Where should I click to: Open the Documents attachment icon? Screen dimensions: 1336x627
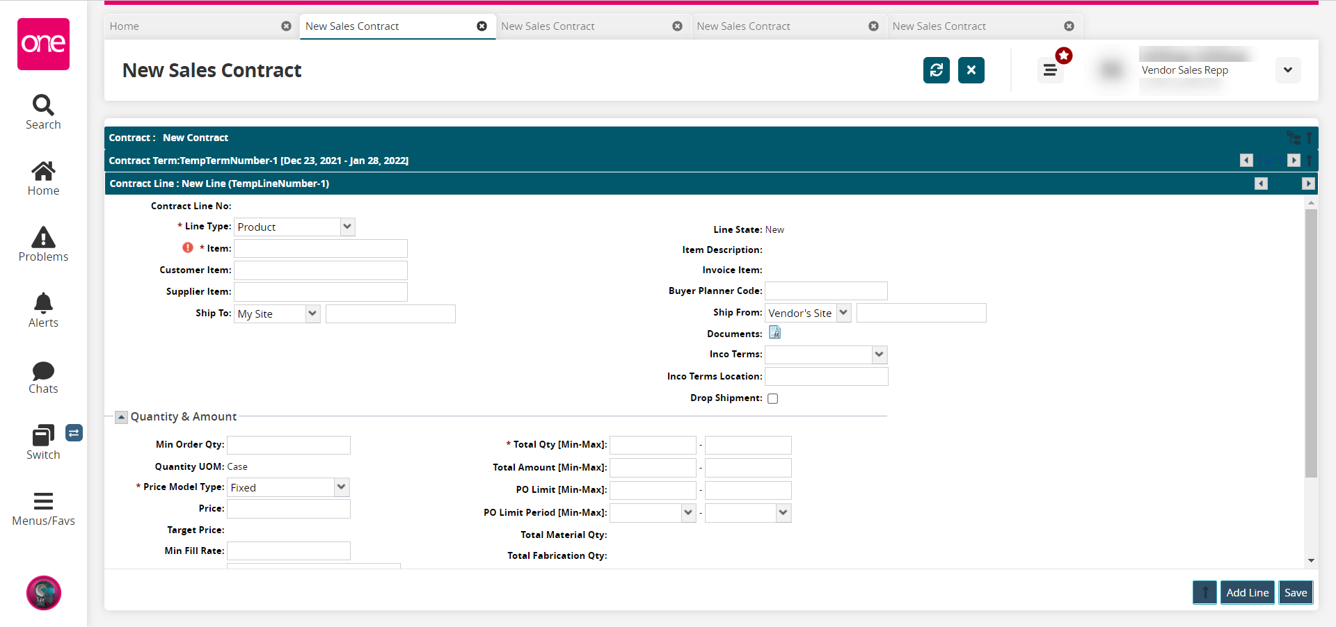click(x=774, y=333)
